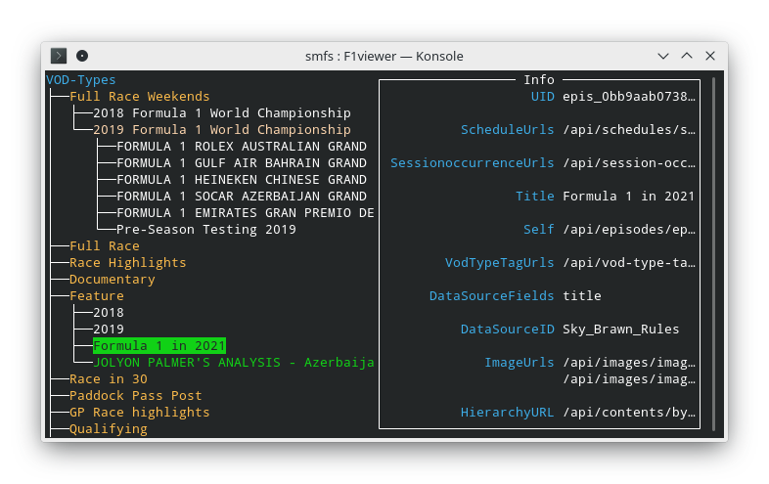Viewport: 769px width, 484px height.
Task: Click the Sky_Brawn_Rules value
Action: (621, 330)
